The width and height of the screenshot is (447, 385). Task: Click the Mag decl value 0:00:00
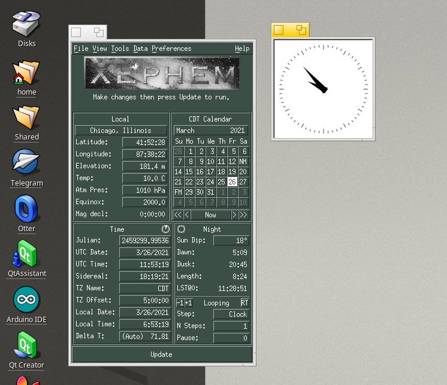(x=152, y=214)
